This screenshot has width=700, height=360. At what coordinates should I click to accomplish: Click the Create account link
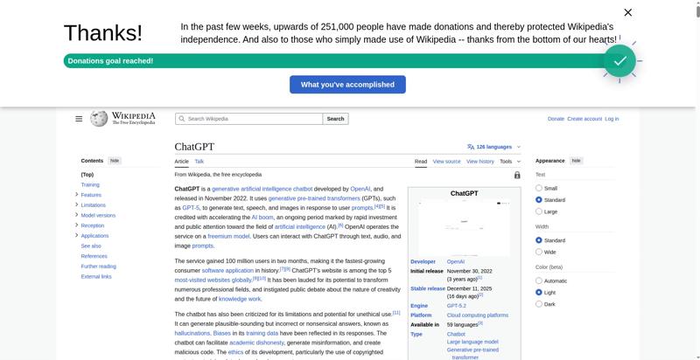point(584,119)
